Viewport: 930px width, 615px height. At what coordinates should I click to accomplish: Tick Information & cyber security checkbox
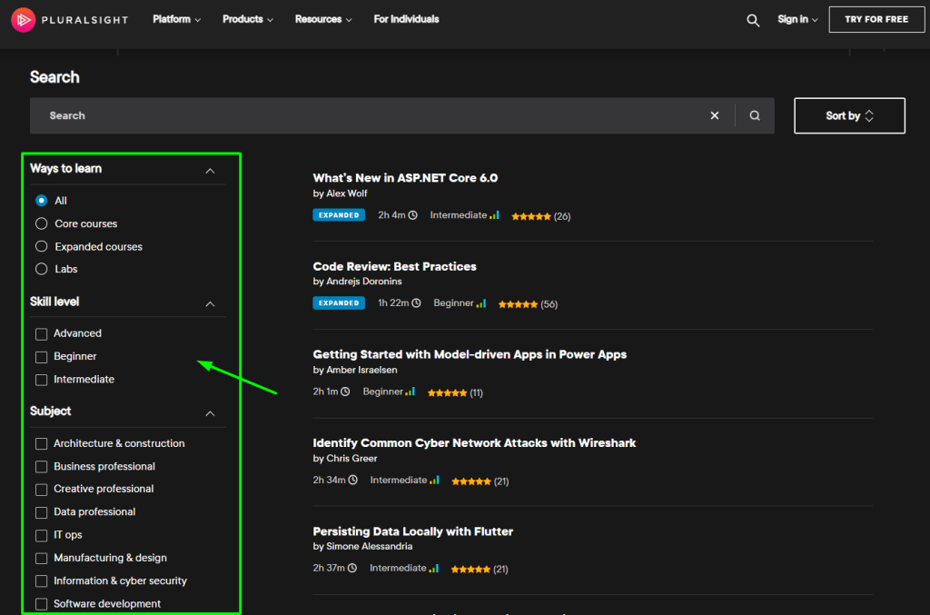pos(41,581)
